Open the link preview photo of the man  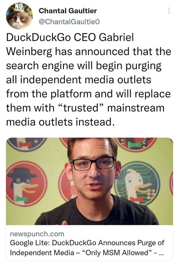[90, 181]
